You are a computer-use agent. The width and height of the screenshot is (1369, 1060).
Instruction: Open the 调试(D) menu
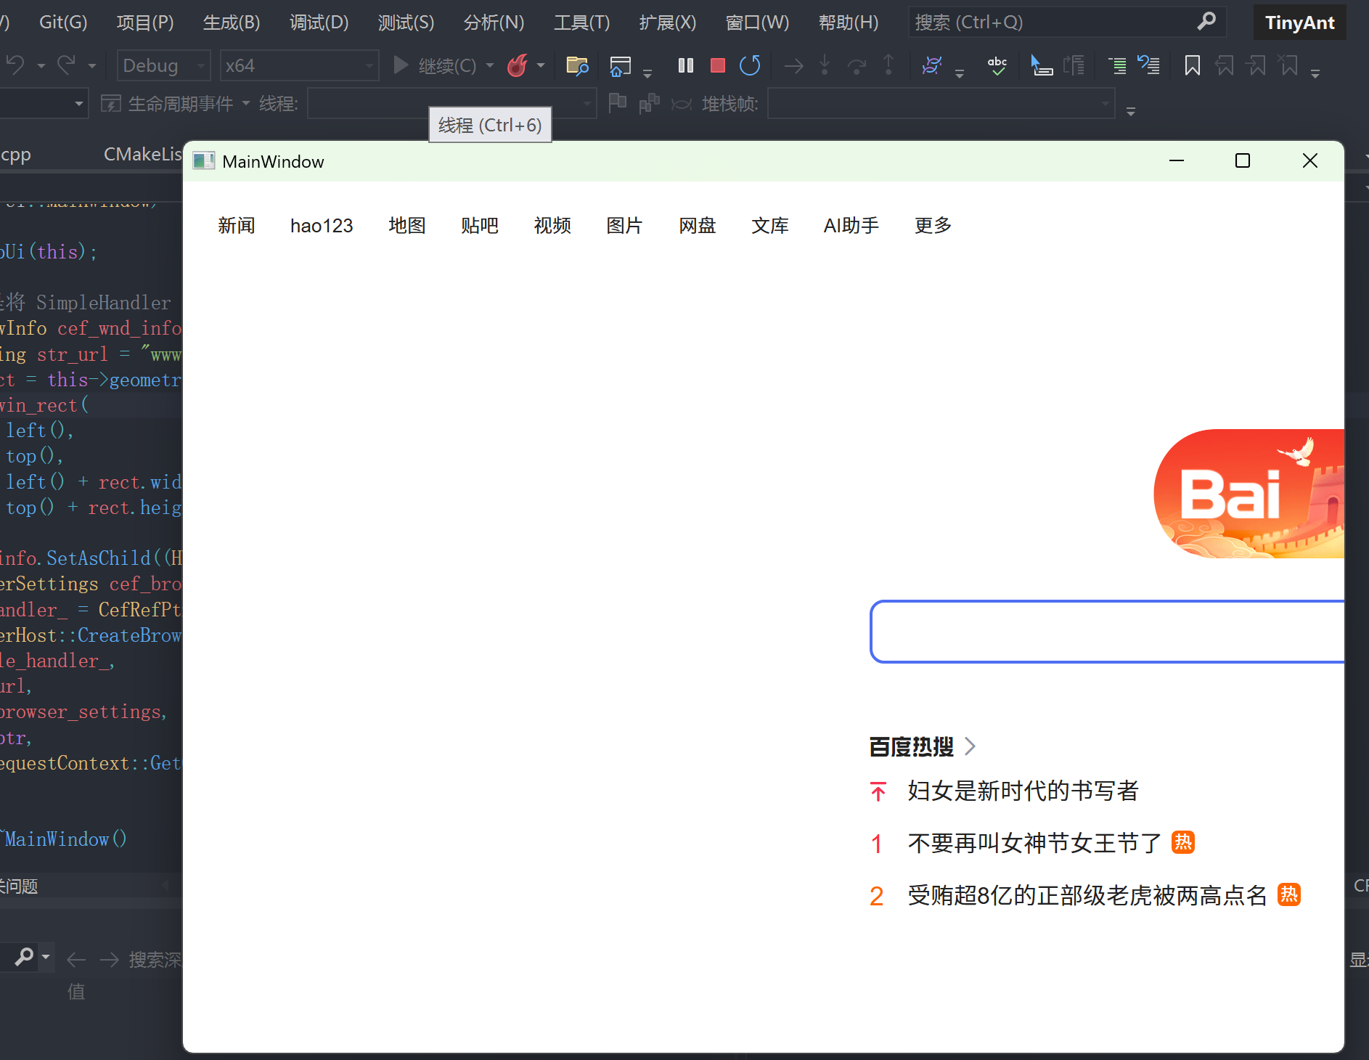pos(319,22)
